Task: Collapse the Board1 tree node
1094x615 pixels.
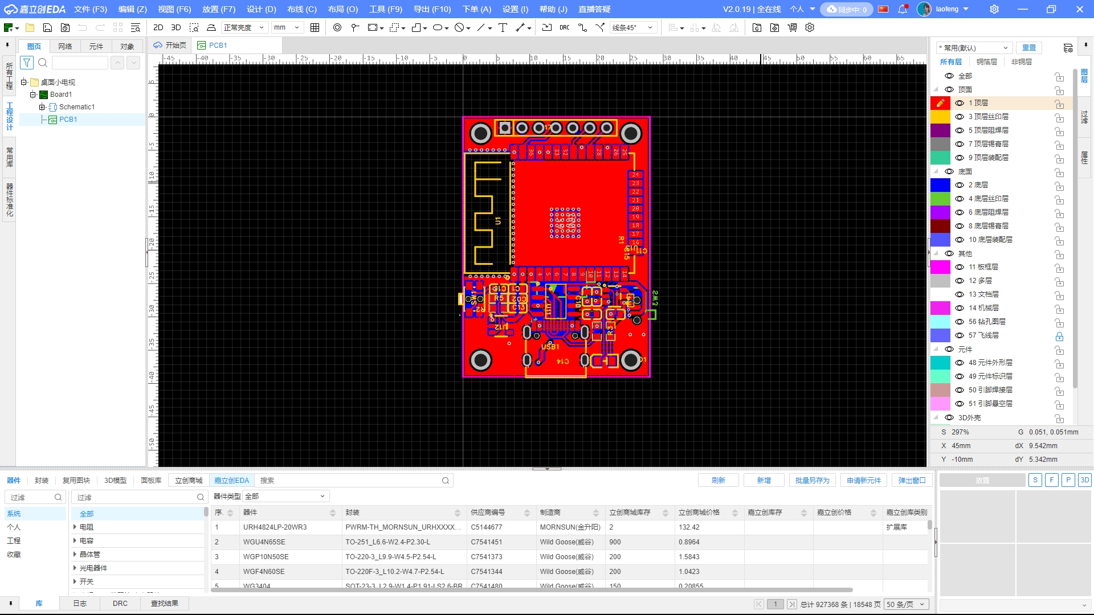Action: point(33,95)
